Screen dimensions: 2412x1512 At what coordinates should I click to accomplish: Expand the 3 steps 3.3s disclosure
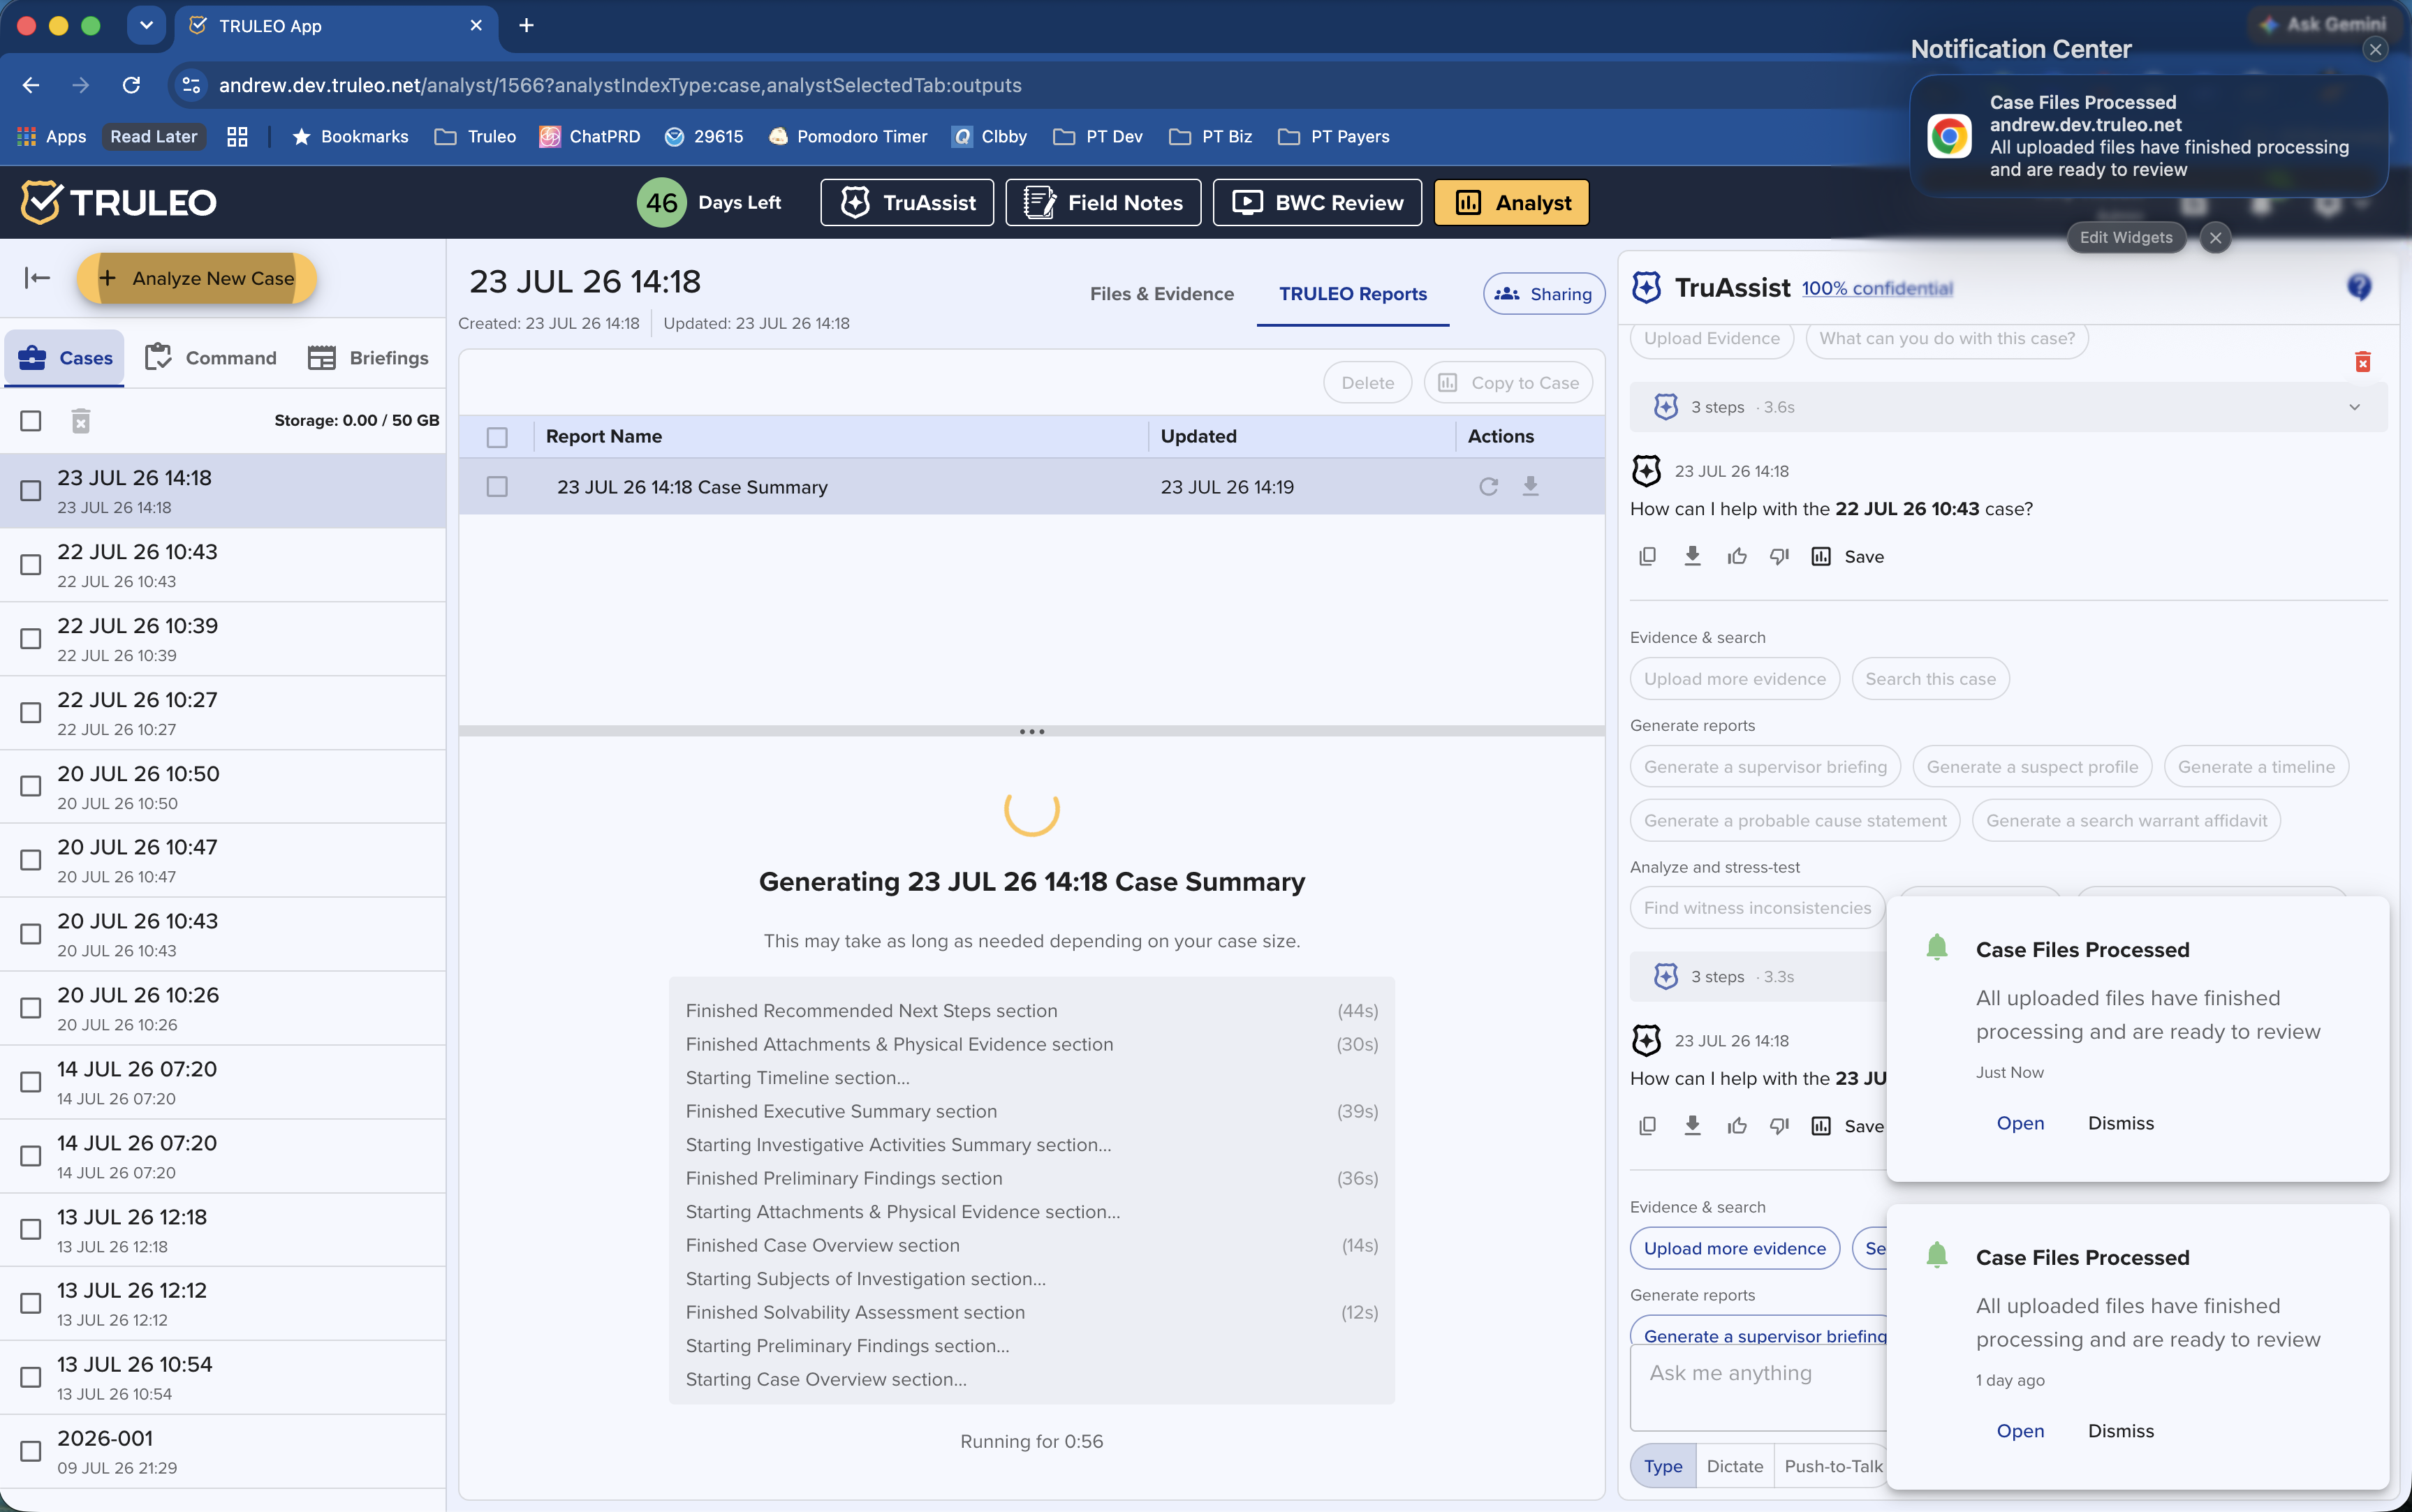[1758, 977]
